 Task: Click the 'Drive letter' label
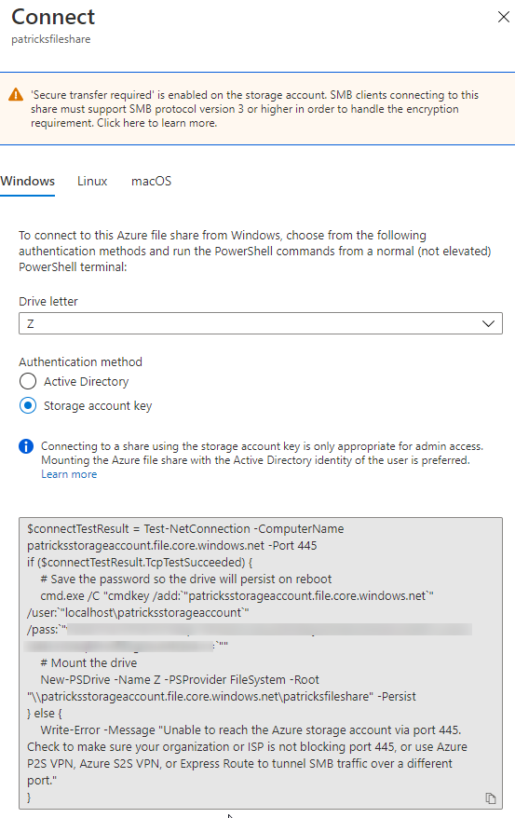(x=47, y=301)
